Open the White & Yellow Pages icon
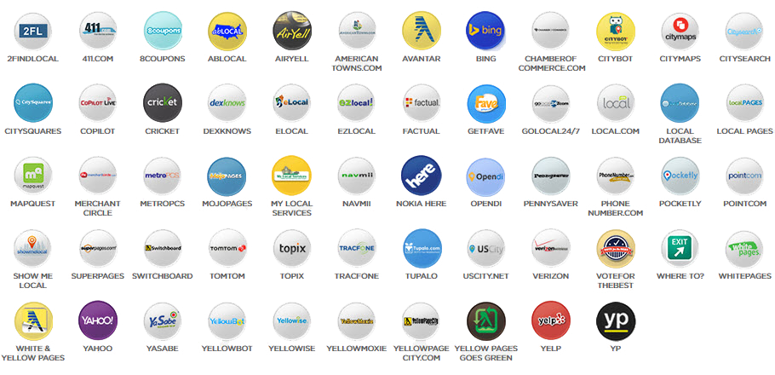775x375 pixels. (33, 321)
